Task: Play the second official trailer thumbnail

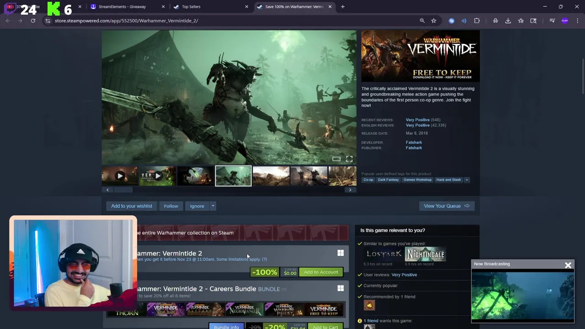Action: [158, 176]
